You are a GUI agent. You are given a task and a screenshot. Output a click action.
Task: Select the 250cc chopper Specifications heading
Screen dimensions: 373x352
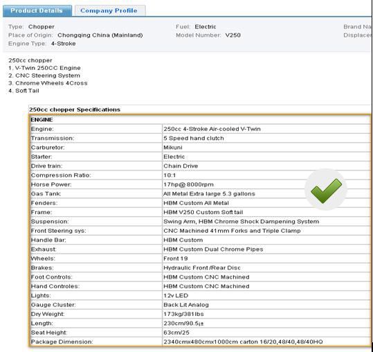click(x=75, y=109)
